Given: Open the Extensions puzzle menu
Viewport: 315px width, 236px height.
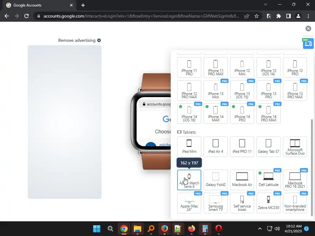Looking at the screenshot, I should (278, 16).
